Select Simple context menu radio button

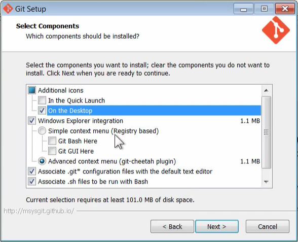tap(42, 131)
